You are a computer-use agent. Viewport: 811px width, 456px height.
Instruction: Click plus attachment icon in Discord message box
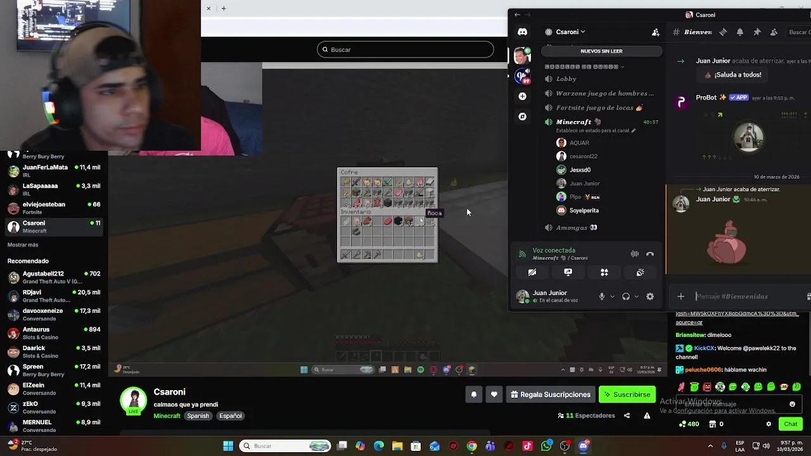[680, 296]
